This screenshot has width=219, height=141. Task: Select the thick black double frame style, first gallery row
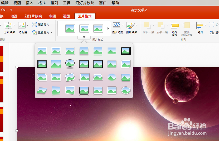[126, 51]
